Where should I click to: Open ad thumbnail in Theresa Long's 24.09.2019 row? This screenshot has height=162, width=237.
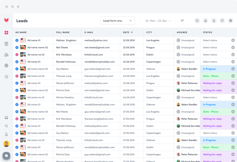(23, 76)
